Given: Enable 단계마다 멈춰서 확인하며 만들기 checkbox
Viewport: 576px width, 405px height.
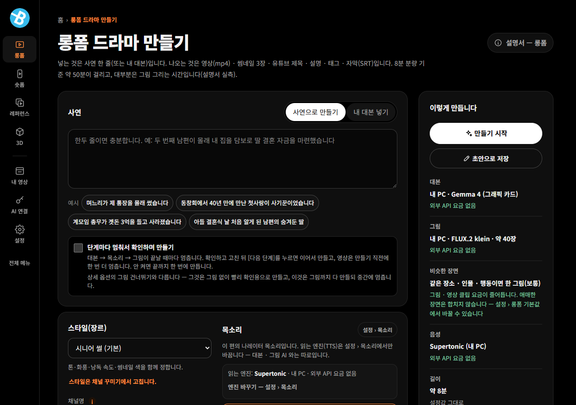Looking at the screenshot, I should click(x=78, y=248).
